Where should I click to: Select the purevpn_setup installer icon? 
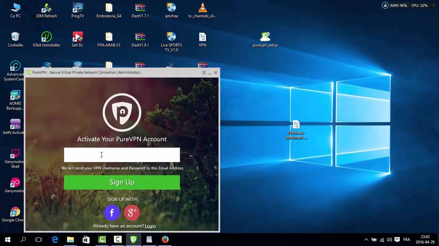coord(265,39)
